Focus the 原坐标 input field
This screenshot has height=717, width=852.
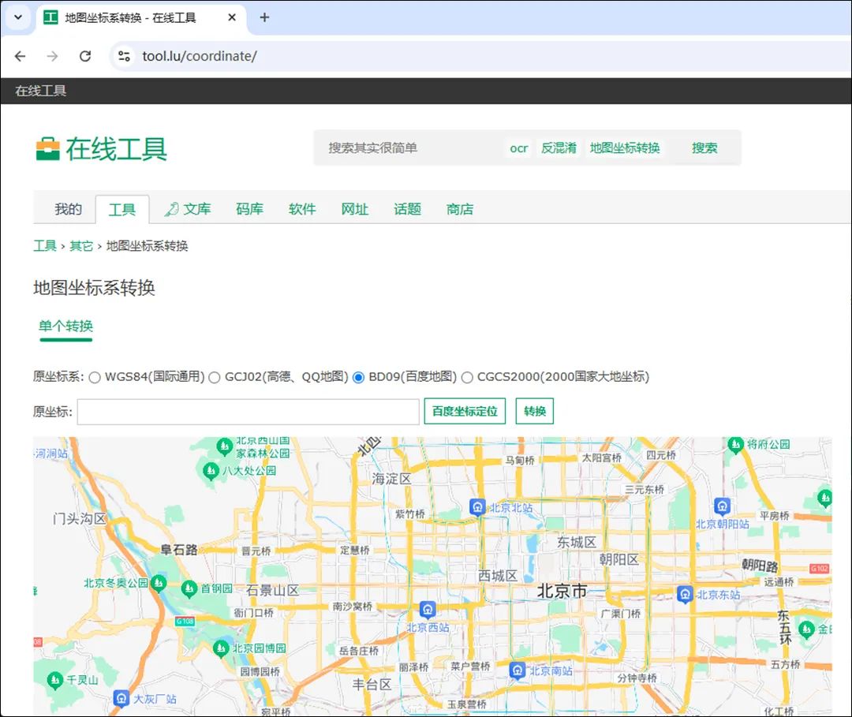248,412
